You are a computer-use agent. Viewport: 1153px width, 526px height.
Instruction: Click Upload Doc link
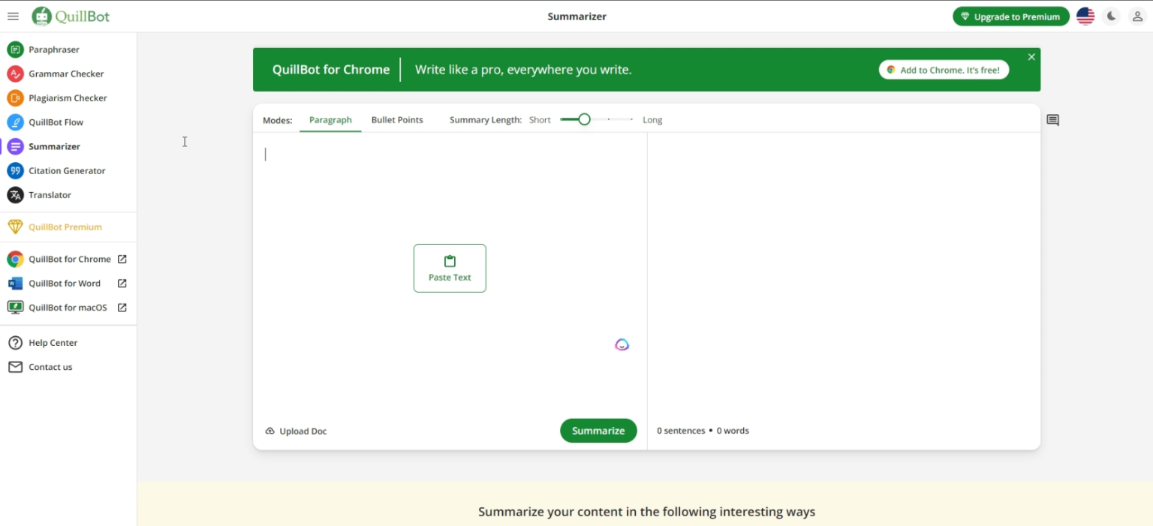pos(297,431)
